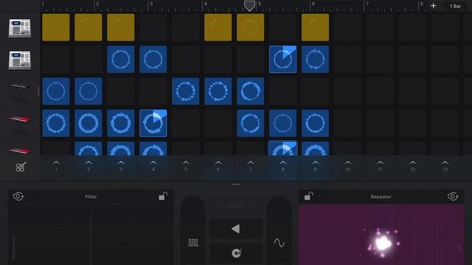
Task: Play the yellow cell in column 1, first track
Action: [56, 27]
